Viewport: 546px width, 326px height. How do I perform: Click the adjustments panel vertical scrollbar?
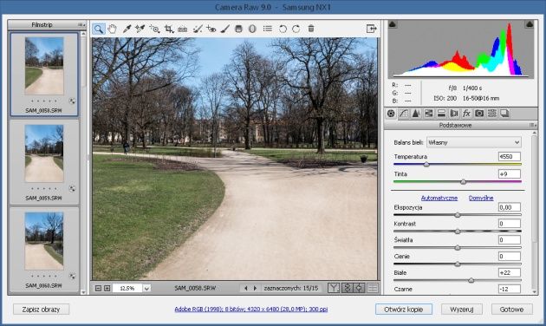[535, 190]
